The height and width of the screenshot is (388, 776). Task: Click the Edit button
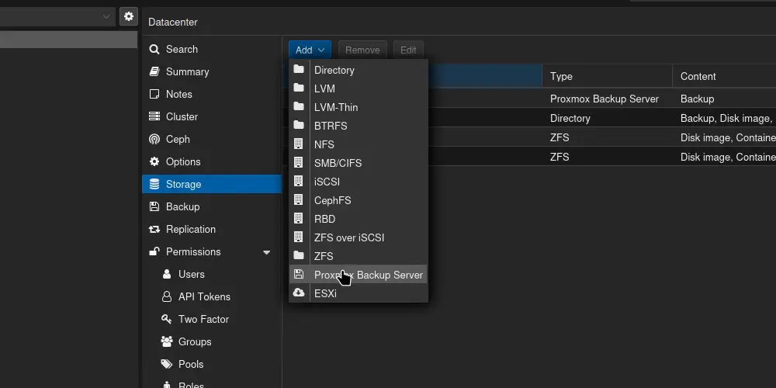pos(408,50)
